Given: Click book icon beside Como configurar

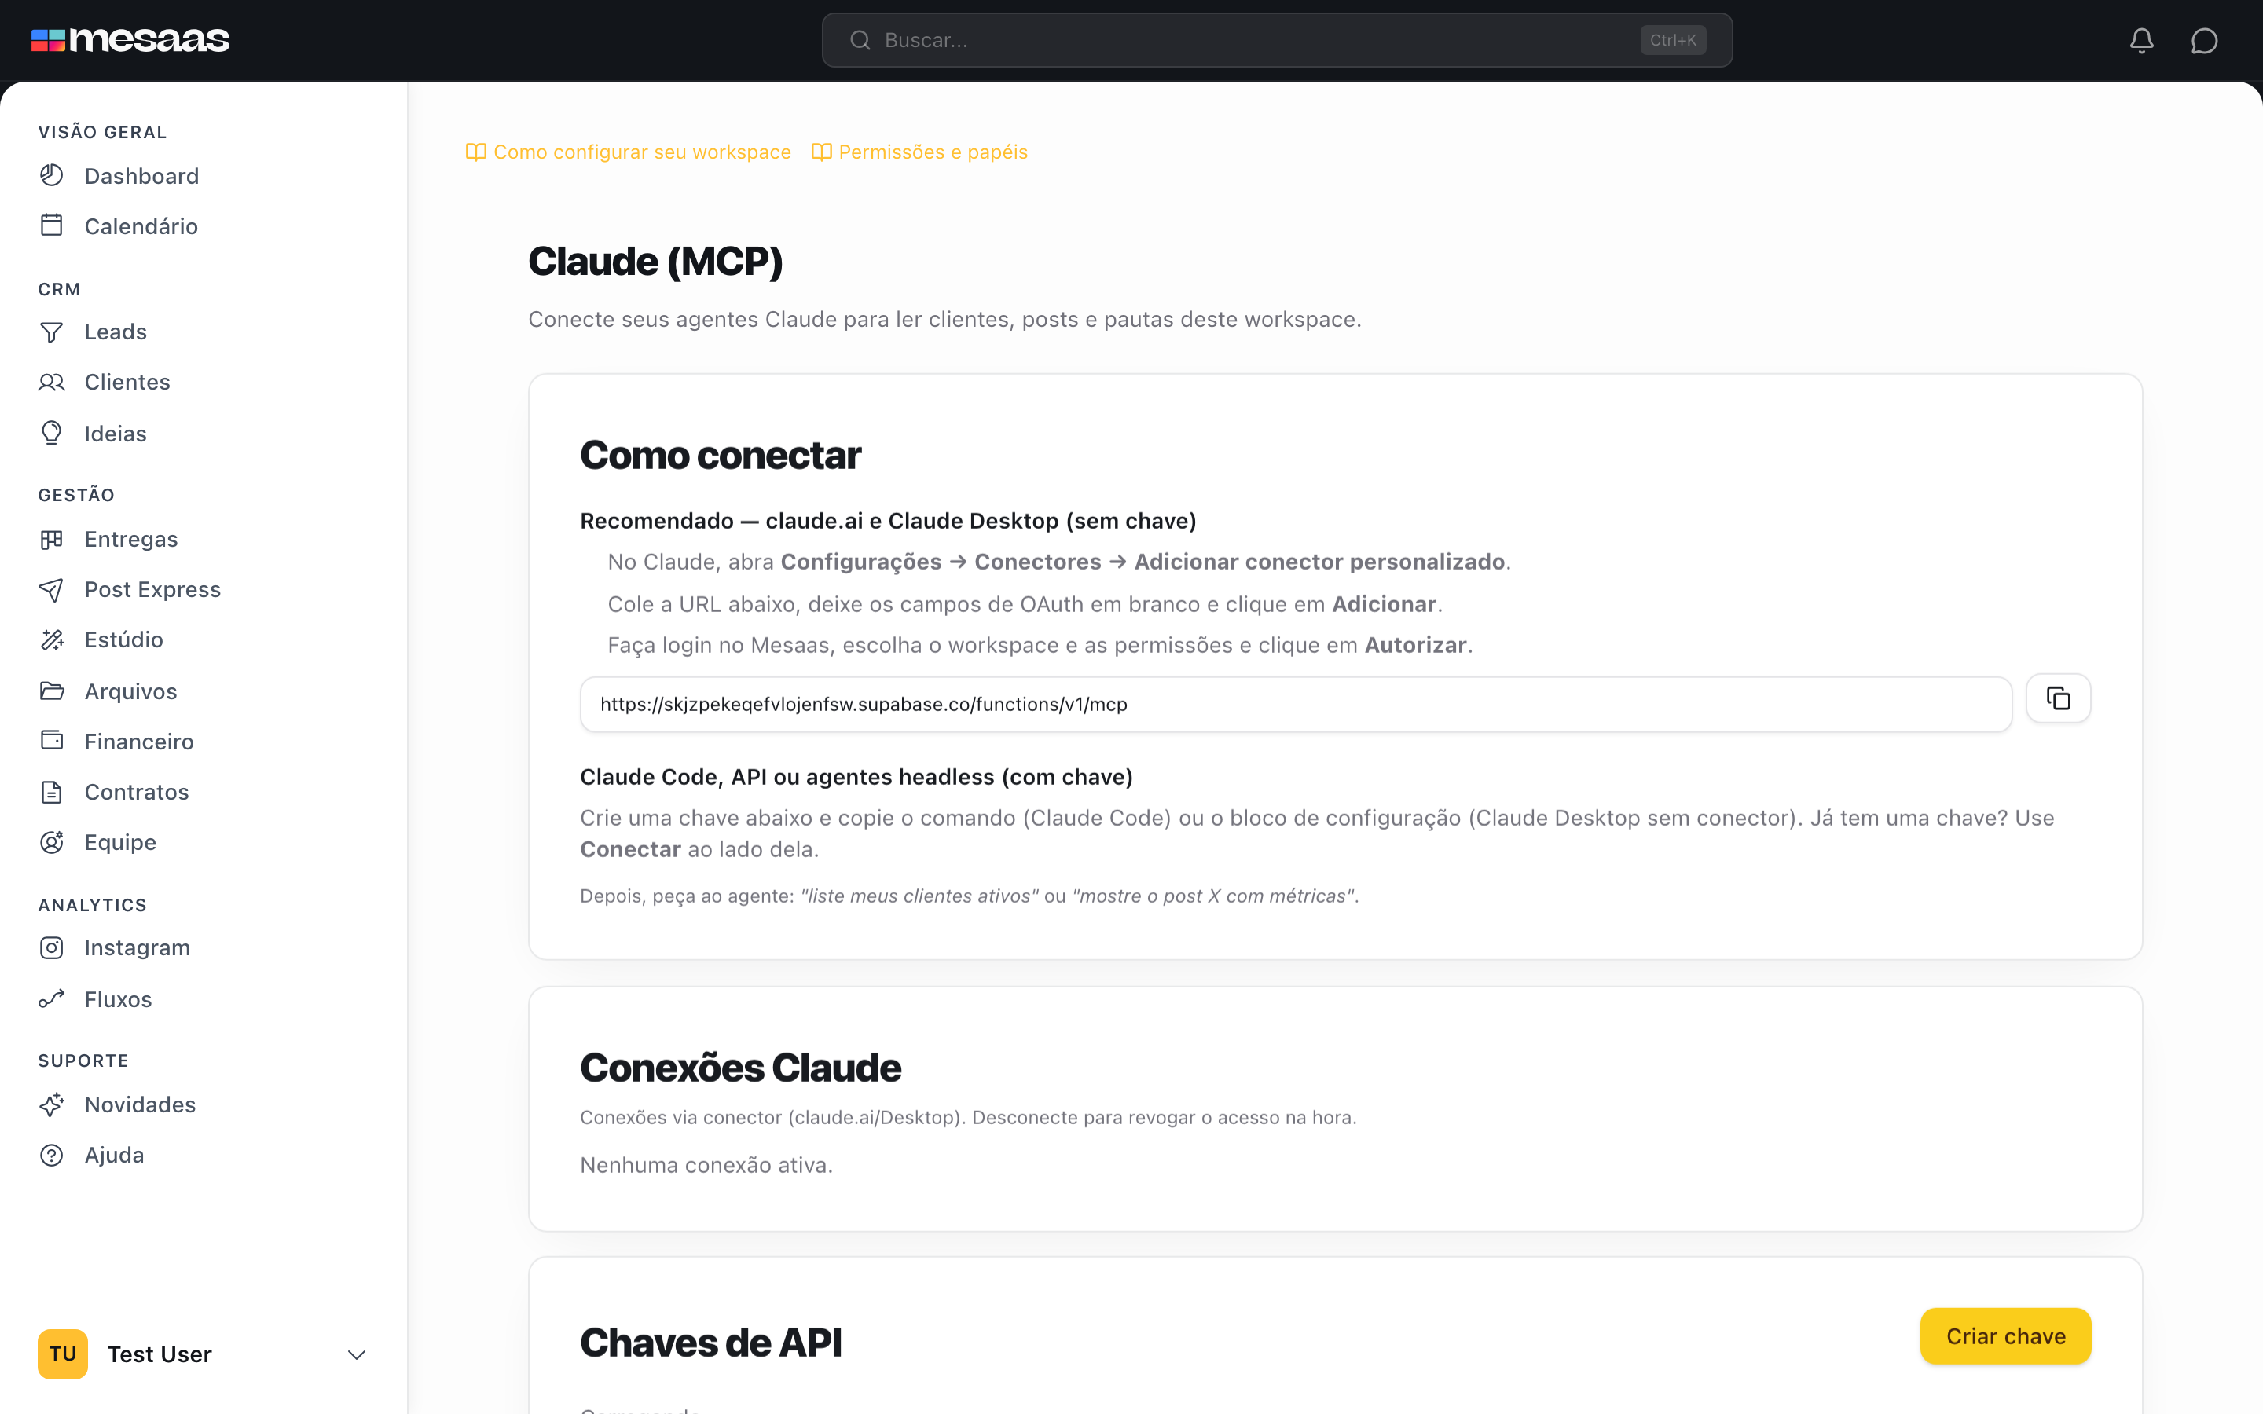Looking at the screenshot, I should pyautogui.click(x=476, y=152).
